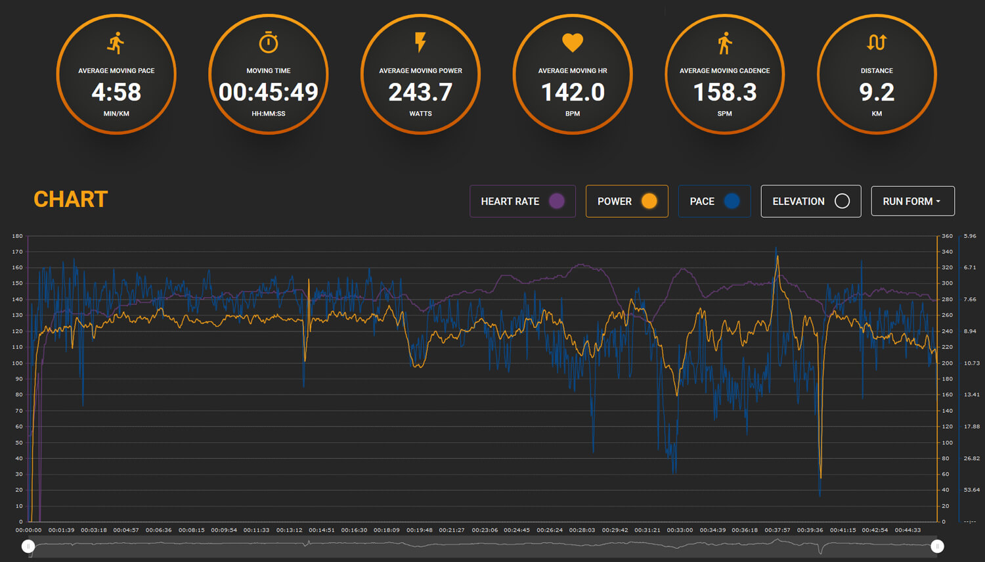The height and width of the screenshot is (562, 985).
Task: Toggle the Power chart series
Action: [614, 201]
